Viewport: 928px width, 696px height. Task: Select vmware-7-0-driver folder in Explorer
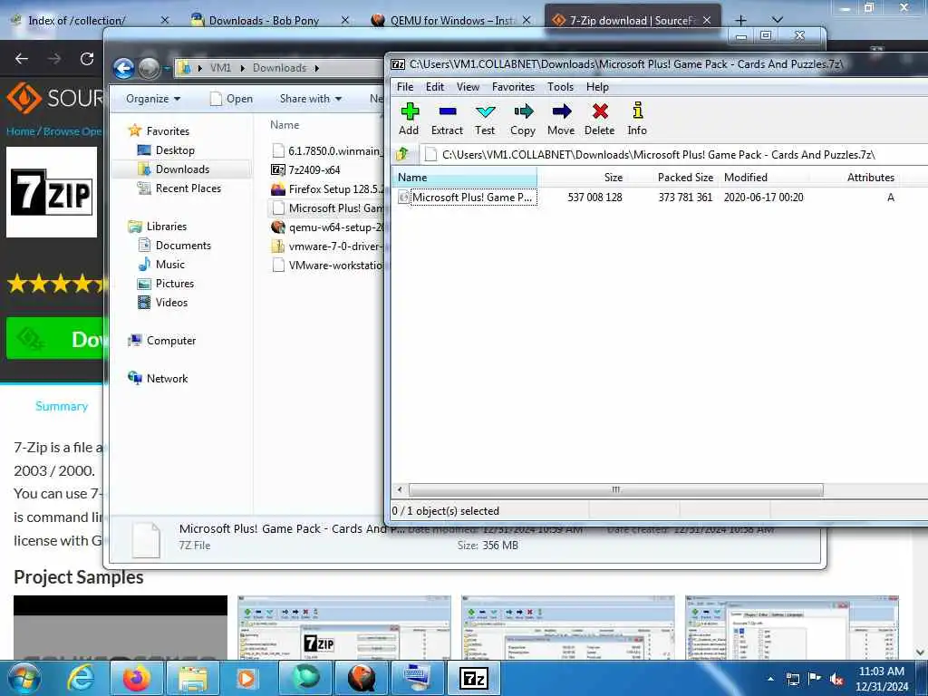click(327, 246)
